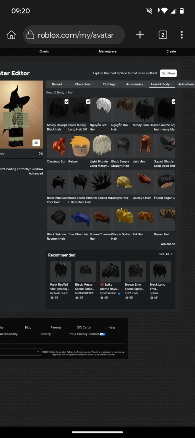
Task: Click the Head & Body breadcrumb link
Action: point(55,93)
